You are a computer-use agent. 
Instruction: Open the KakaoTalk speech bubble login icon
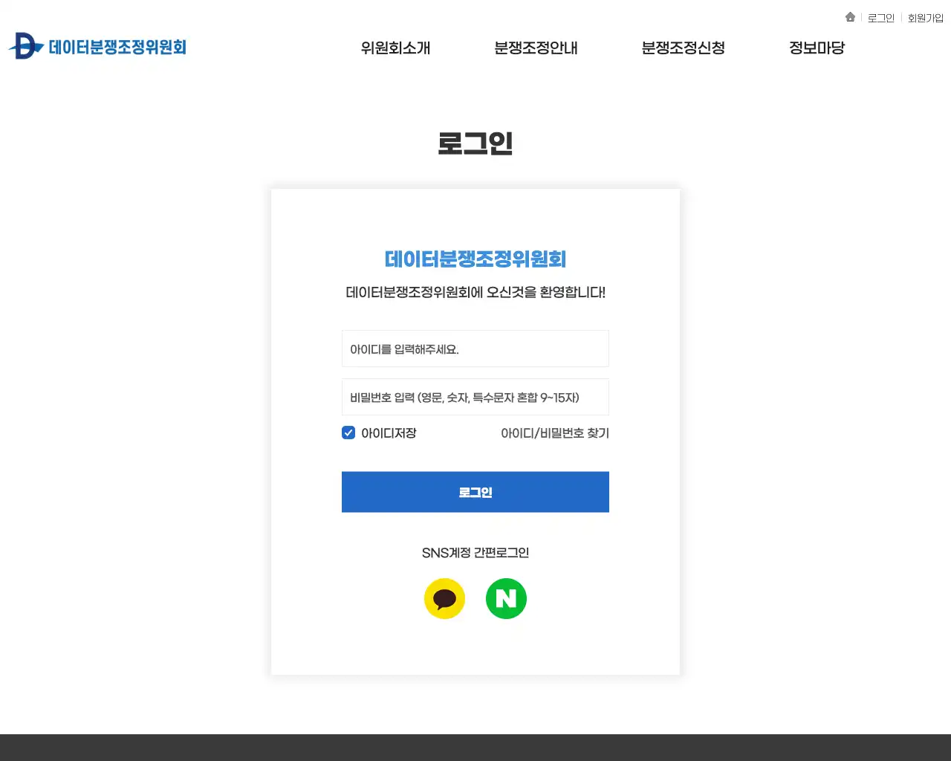(x=444, y=598)
